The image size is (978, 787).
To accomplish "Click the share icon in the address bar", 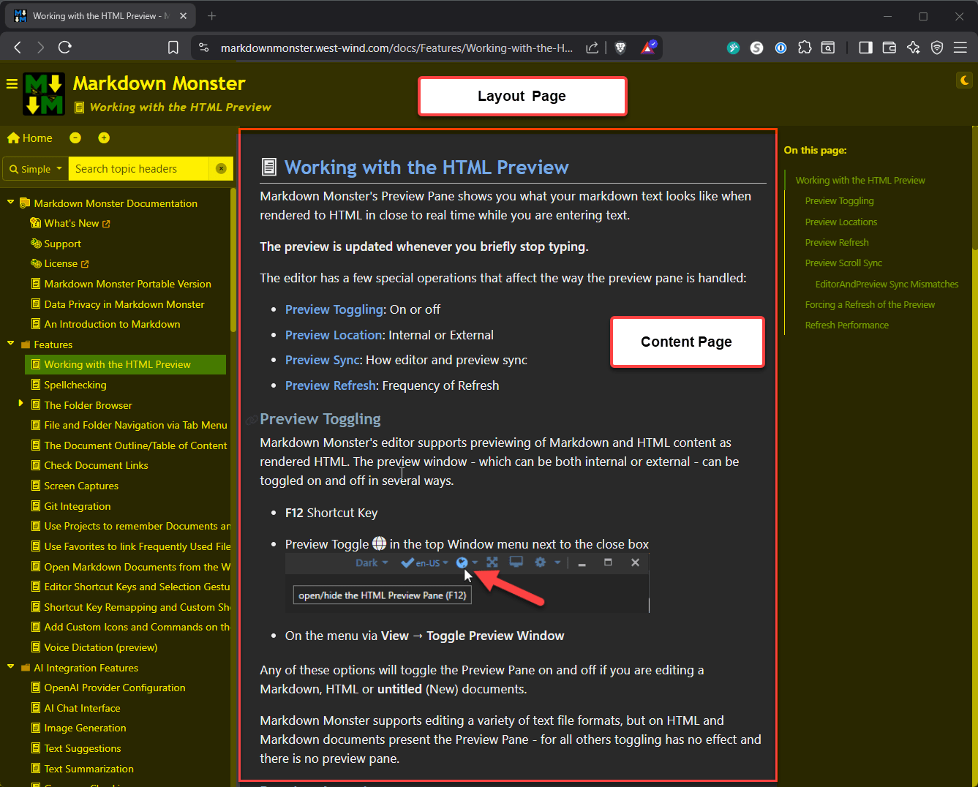I will pyautogui.click(x=593, y=47).
